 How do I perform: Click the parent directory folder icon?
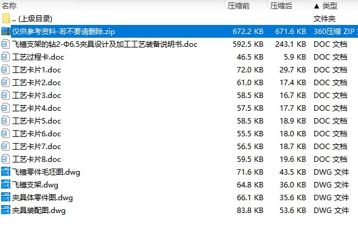click(x=6, y=18)
